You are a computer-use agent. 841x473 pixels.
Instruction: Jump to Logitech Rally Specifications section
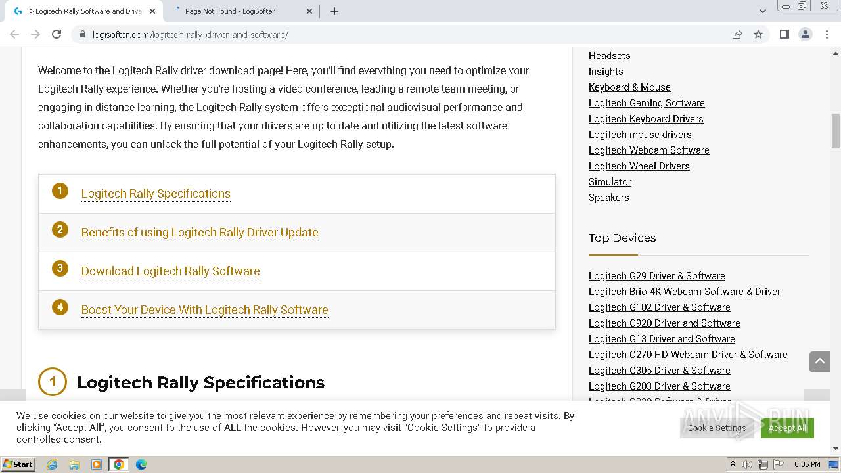(x=156, y=194)
